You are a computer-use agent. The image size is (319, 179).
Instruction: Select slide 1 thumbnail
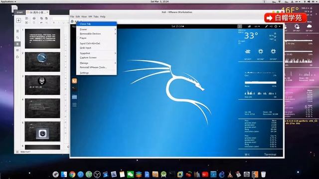tap(42, 39)
